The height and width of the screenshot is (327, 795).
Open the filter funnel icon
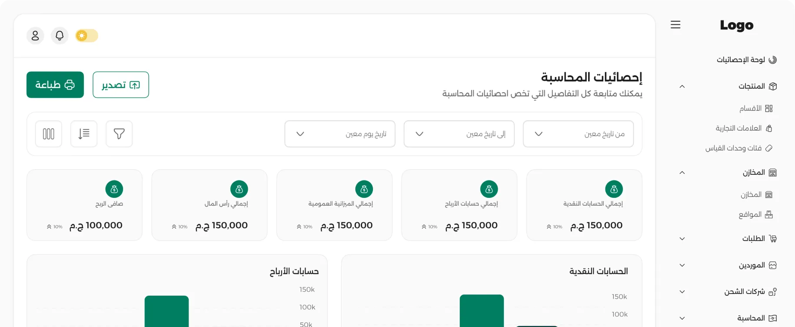(x=119, y=133)
